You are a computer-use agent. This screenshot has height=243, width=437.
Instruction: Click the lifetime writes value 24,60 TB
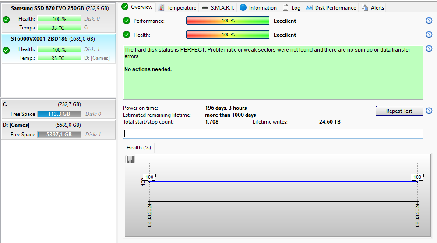coord(330,122)
